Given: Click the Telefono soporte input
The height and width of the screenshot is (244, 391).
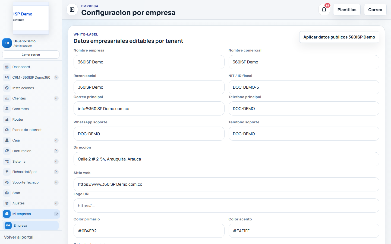Looking at the screenshot, I should point(304,134).
